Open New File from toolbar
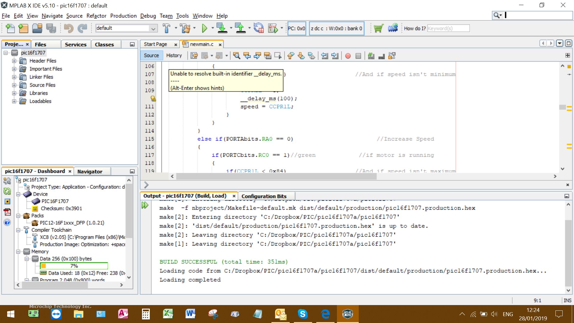Viewport: 574px width, 323px height. 10,28
